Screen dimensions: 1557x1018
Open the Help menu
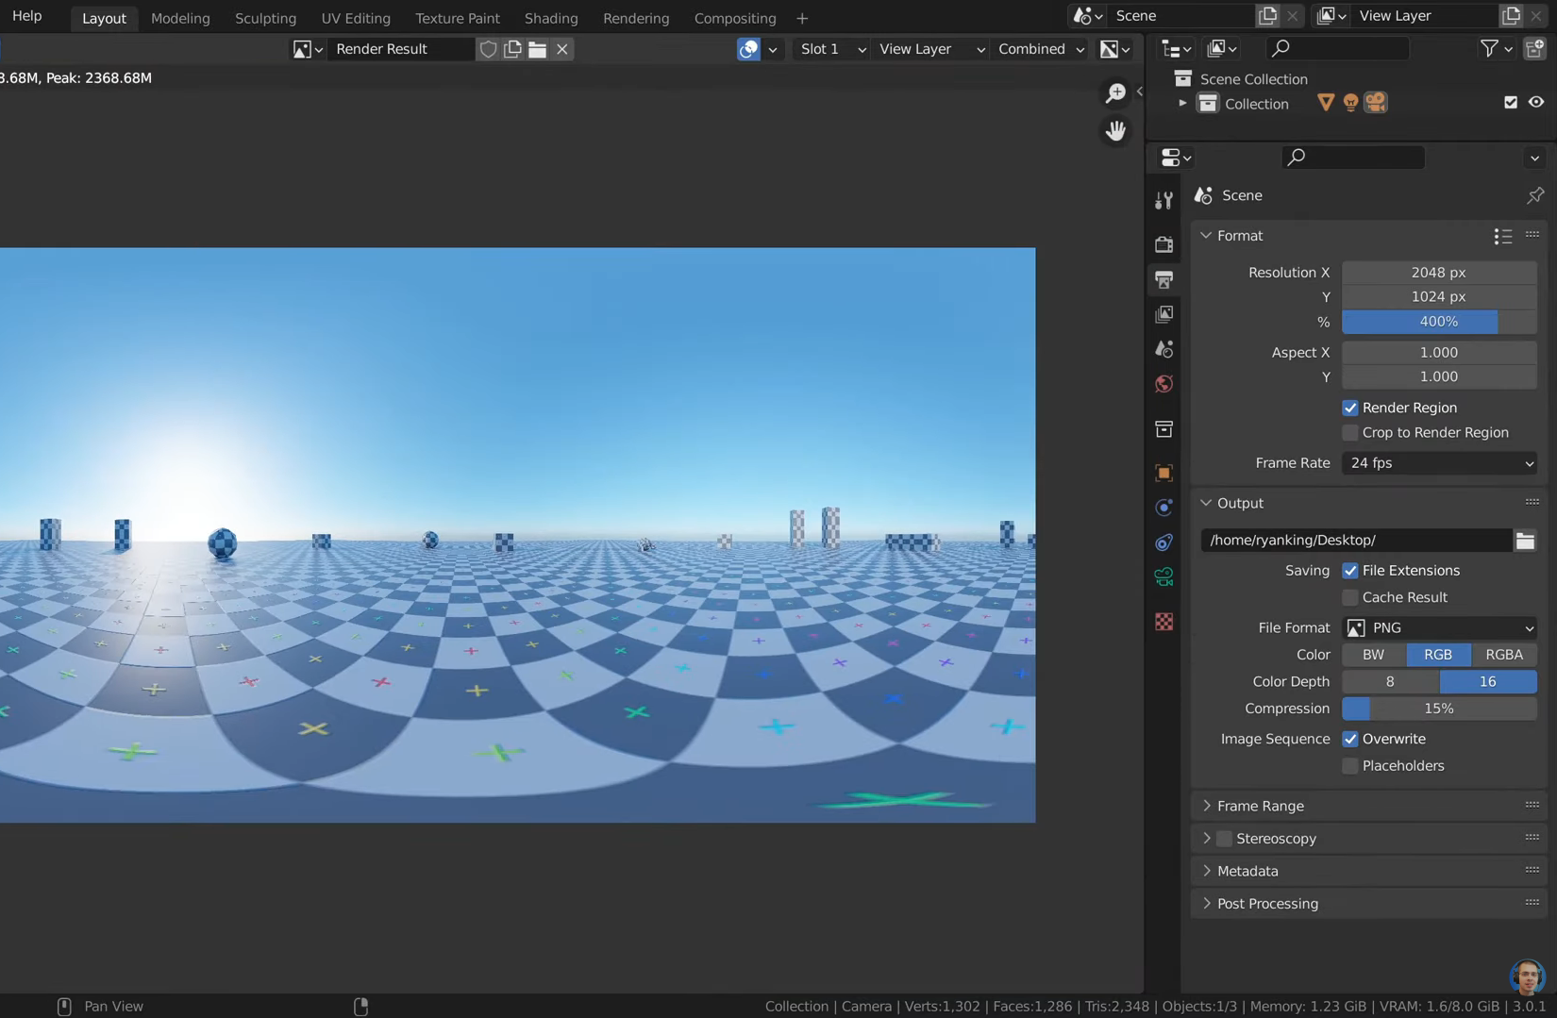point(26,16)
